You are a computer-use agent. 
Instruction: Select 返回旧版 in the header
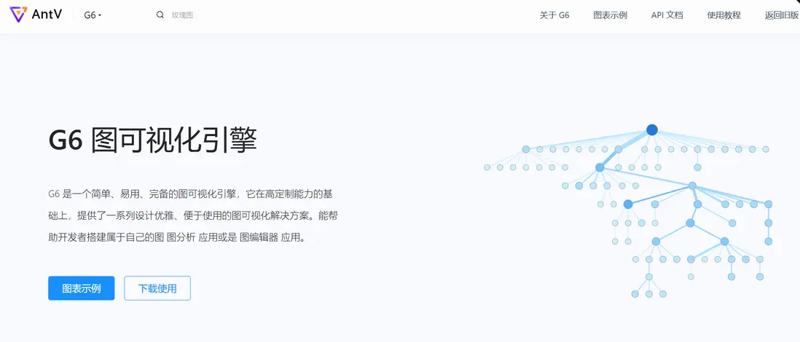point(782,15)
